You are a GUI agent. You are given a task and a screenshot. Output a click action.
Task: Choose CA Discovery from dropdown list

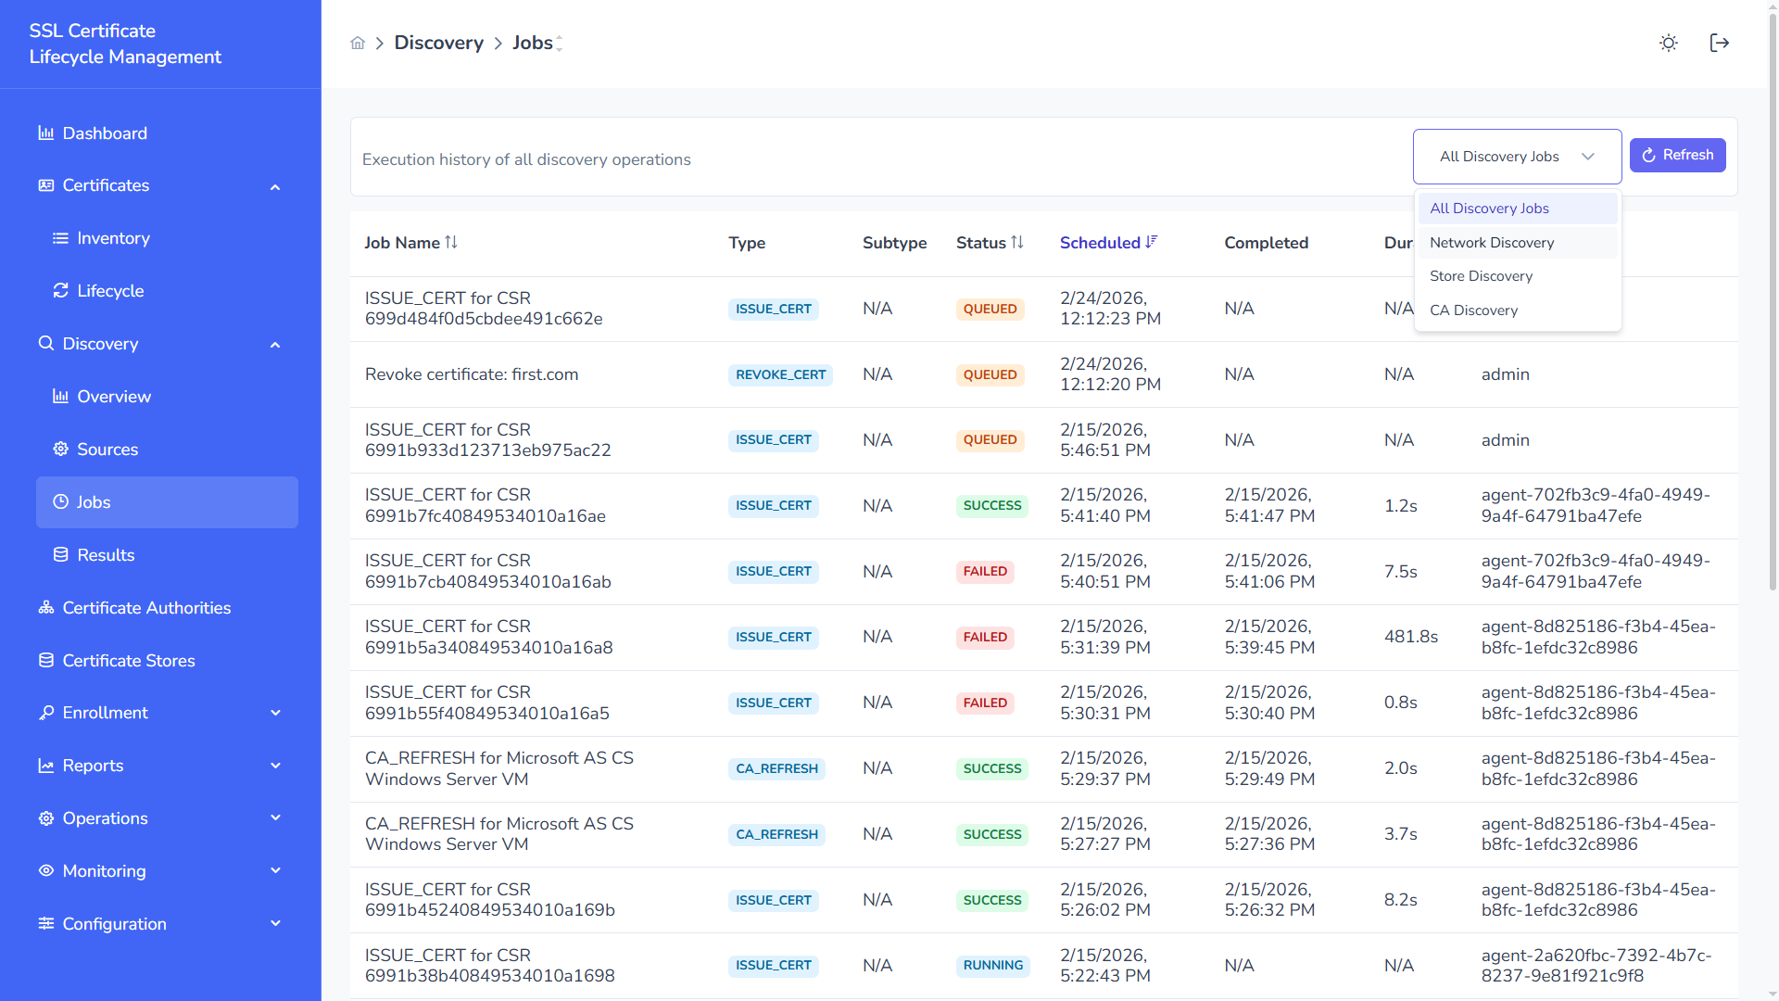pos(1473,310)
